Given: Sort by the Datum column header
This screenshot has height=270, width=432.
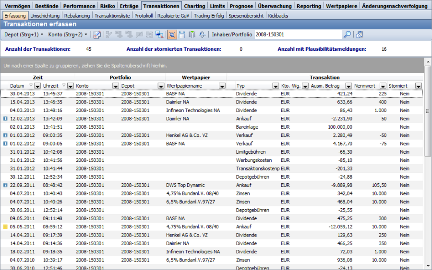Looking at the screenshot, I should click(x=17, y=86).
